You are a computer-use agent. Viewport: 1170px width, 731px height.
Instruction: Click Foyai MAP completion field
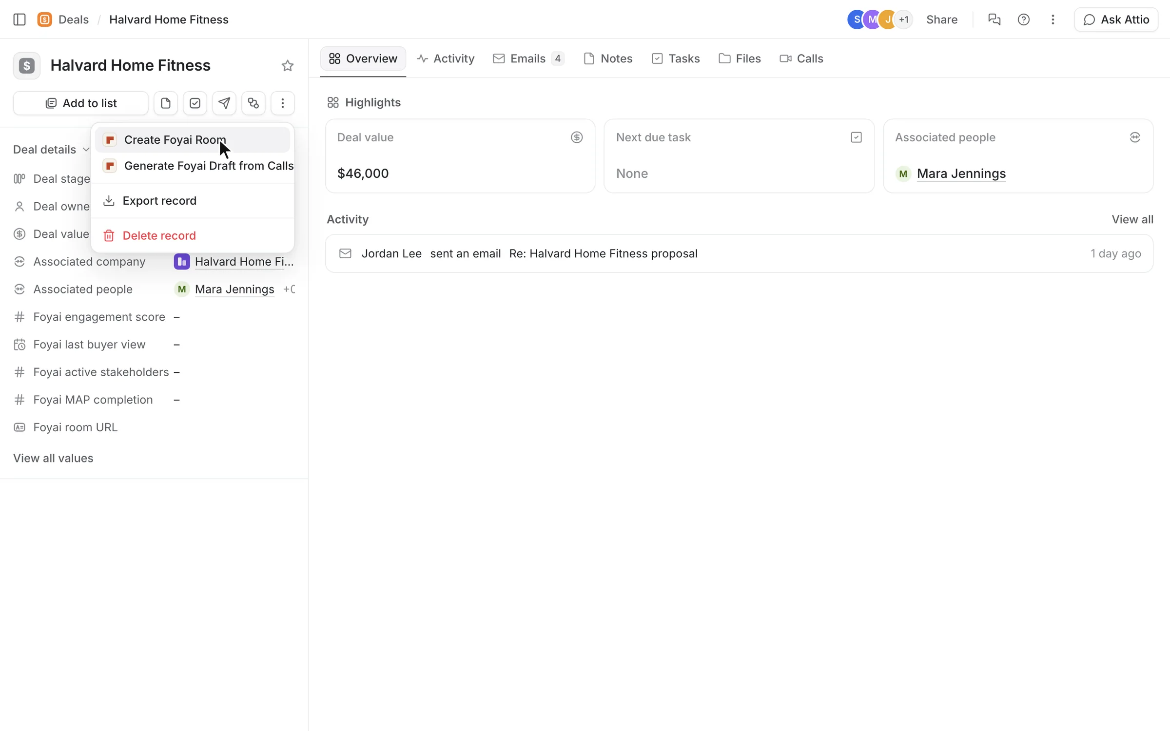coord(154,400)
